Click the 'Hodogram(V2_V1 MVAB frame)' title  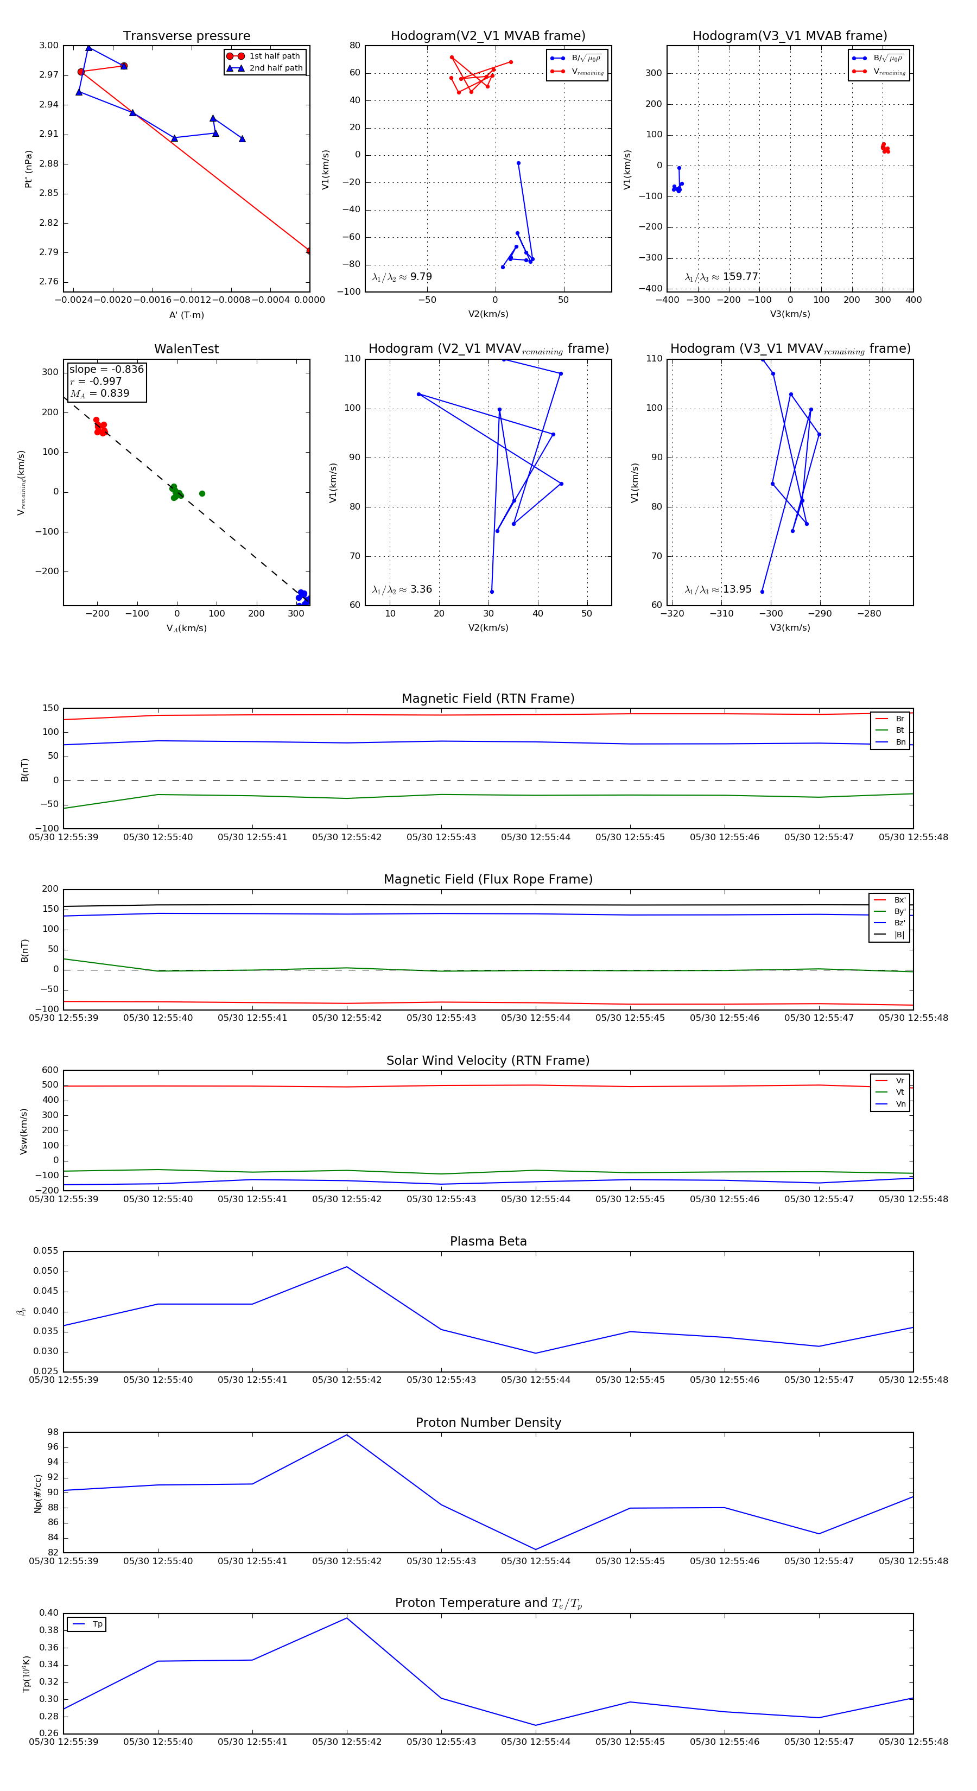(x=488, y=36)
